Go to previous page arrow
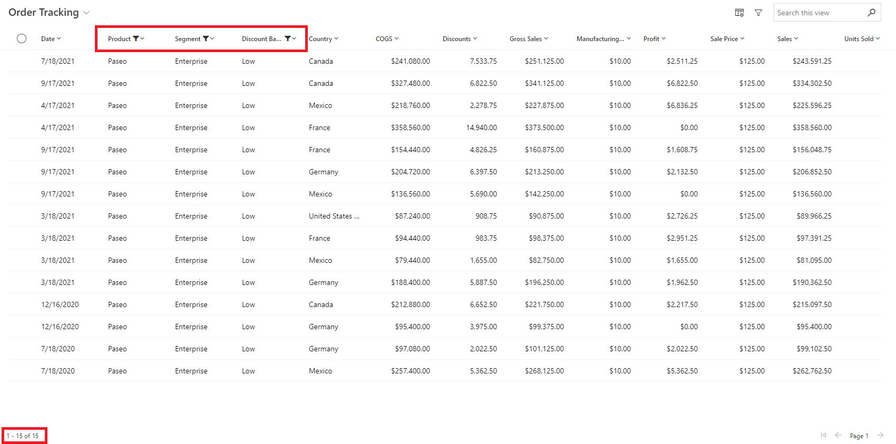The height and width of the screenshot is (444, 896). coord(838,435)
